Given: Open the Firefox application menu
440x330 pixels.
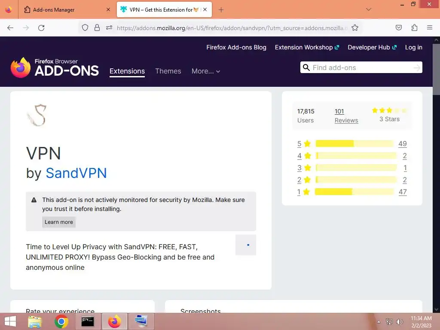Looking at the screenshot, I should click(430, 28).
